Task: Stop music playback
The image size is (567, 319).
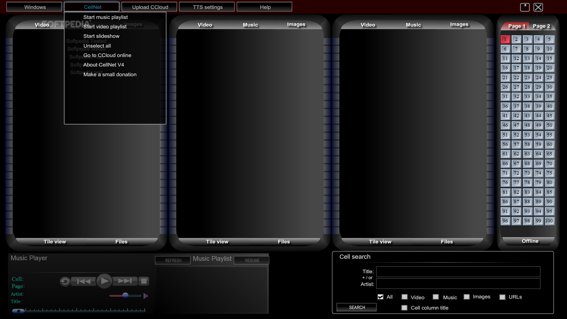Action: pyautogui.click(x=144, y=281)
